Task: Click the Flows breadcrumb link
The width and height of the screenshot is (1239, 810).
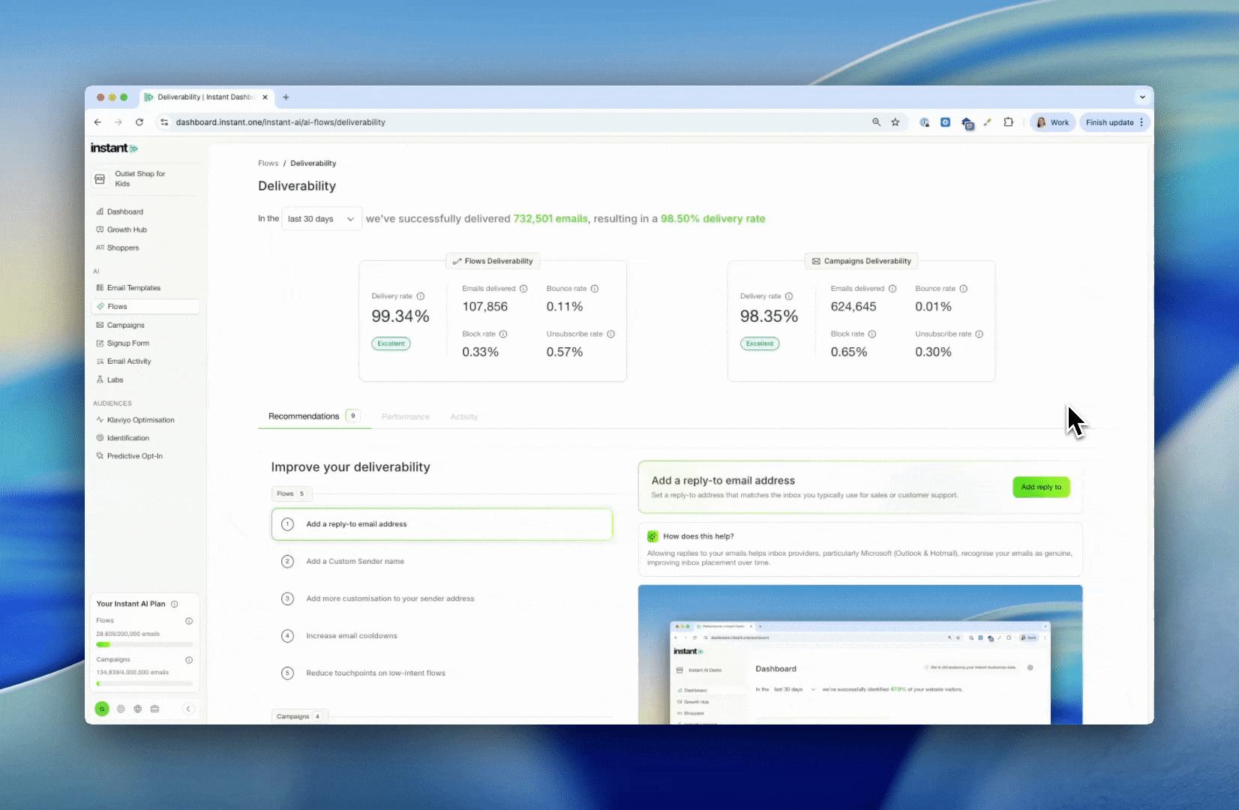Action: click(268, 163)
